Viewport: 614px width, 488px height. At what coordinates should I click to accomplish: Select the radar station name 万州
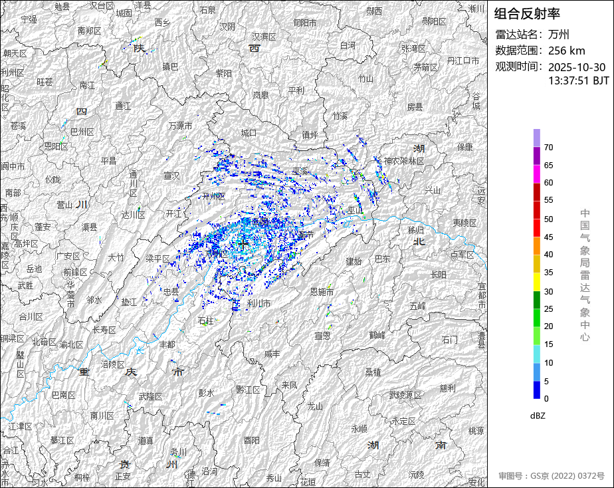558,35
